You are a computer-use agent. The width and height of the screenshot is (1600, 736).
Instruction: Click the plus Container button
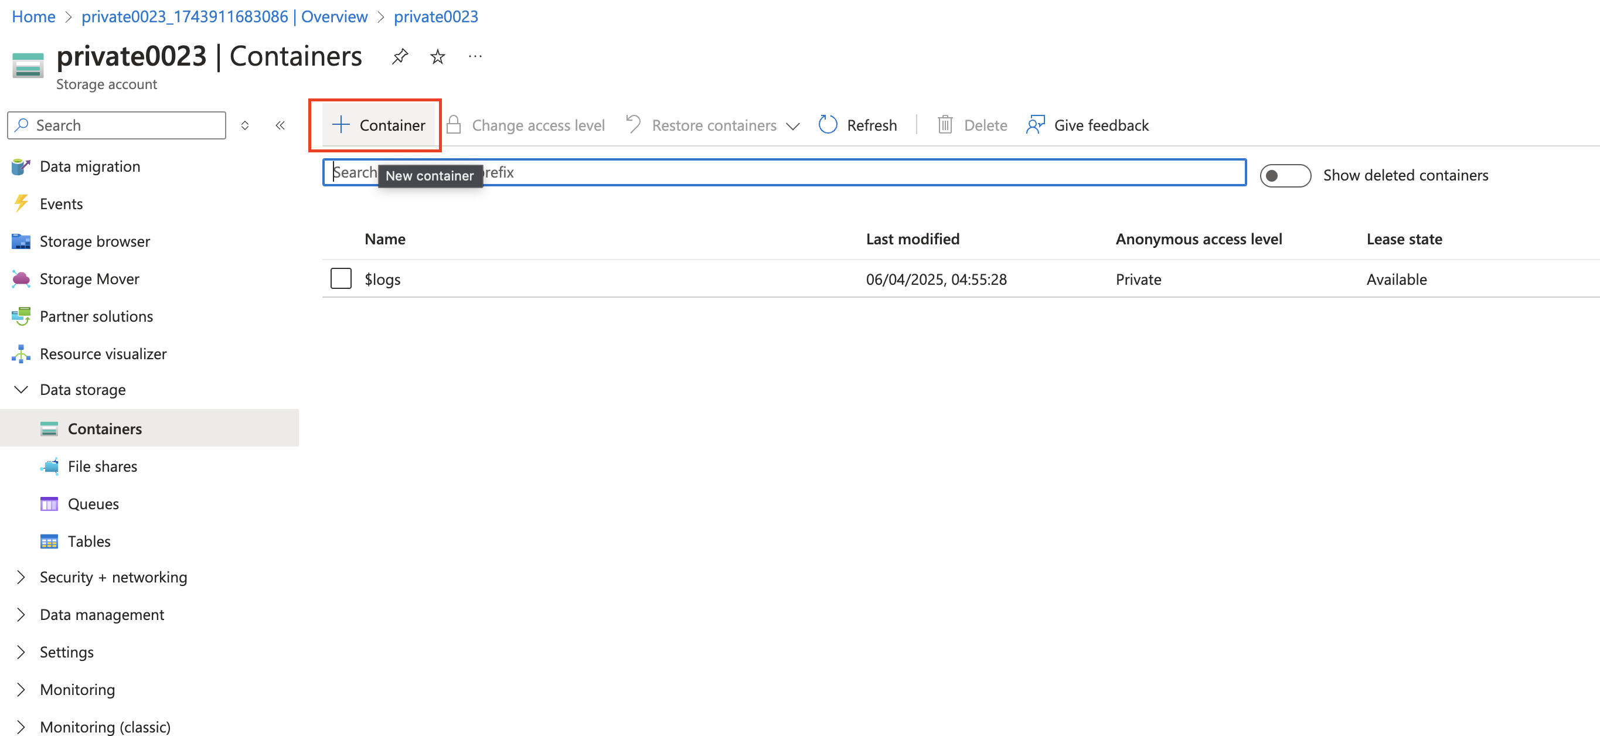tap(379, 125)
